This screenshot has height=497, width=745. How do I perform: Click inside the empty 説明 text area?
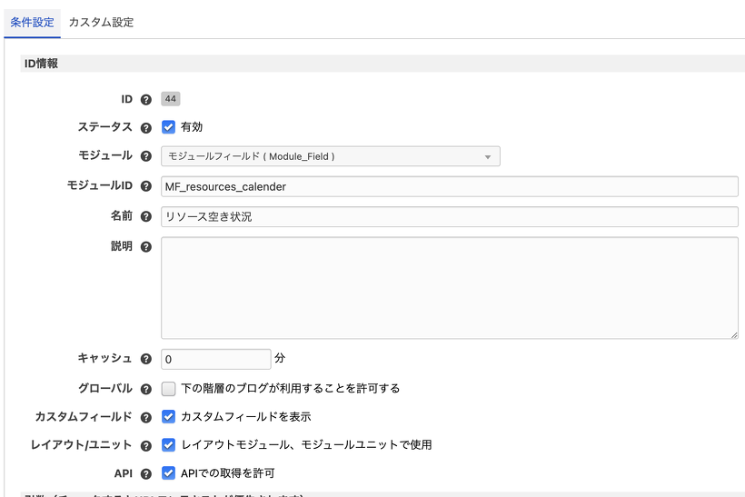point(449,287)
